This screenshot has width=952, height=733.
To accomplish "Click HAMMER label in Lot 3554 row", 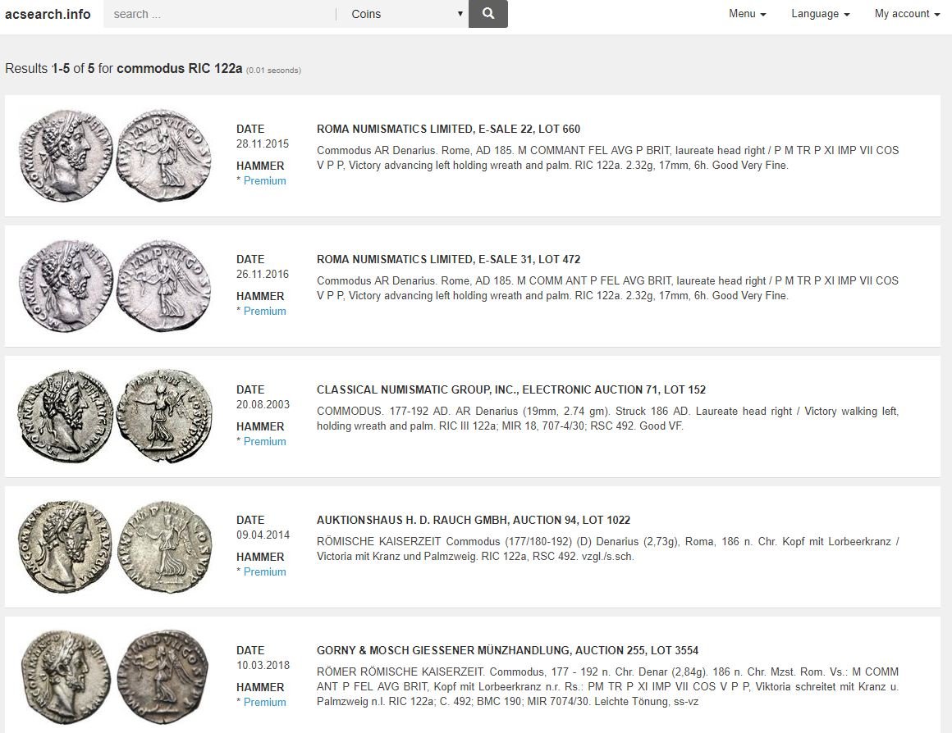I will click(x=260, y=687).
